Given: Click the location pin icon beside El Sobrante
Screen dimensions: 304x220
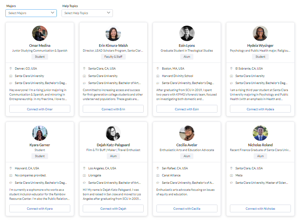Looking at the screenshot, I should (232, 69).
